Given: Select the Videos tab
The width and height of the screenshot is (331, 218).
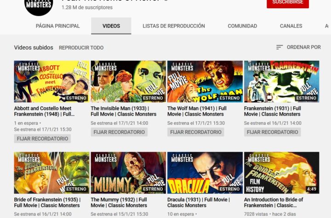Looking at the screenshot, I should click(x=111, y=26).
